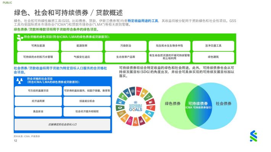Click the 洁净交通工具 box
271x152 pixels.
pos(213,46)
